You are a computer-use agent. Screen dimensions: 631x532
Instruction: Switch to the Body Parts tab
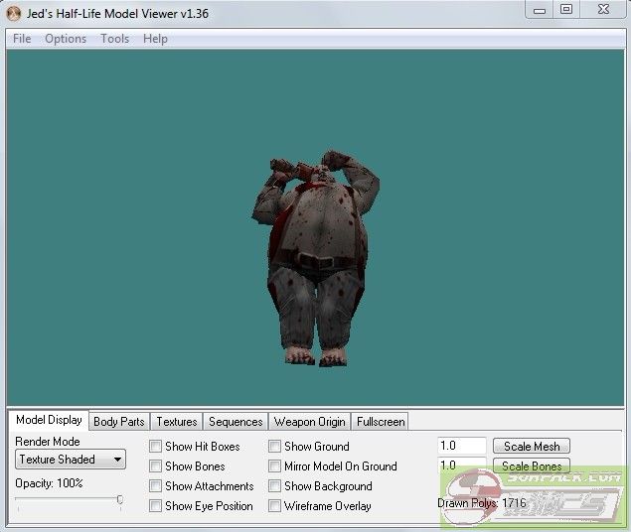click(118, 422)
